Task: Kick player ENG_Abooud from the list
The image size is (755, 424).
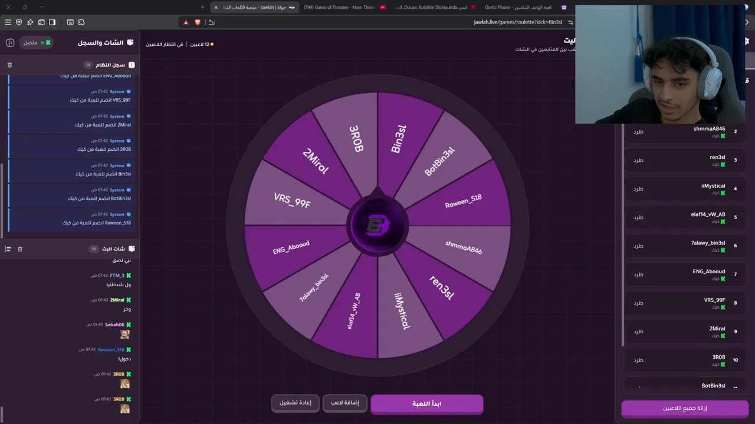Action: [638, 274]
